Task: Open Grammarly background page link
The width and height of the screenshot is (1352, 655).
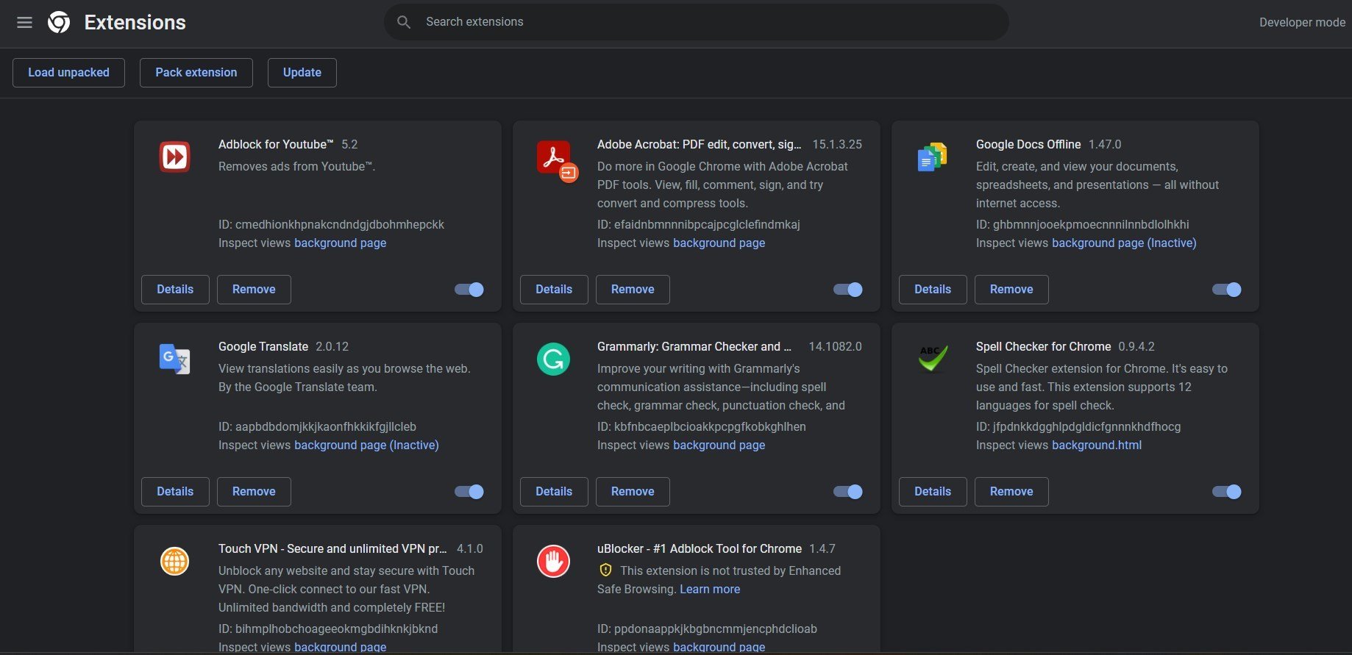Action: pyautogui.click(x=719, y=445)
